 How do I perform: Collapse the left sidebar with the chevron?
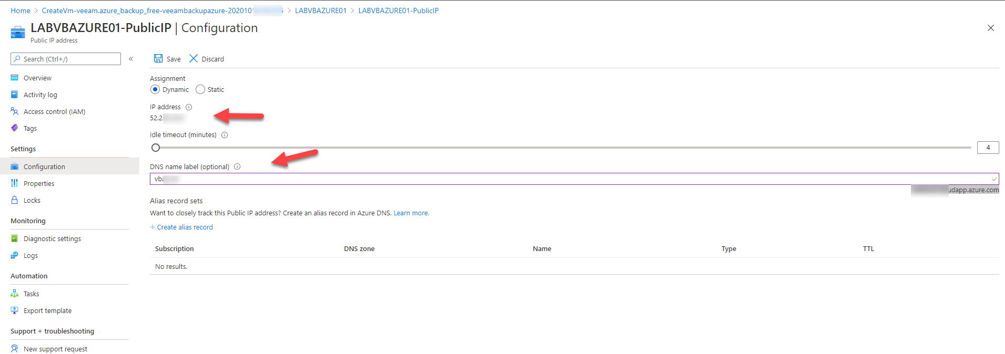(131, 59)
